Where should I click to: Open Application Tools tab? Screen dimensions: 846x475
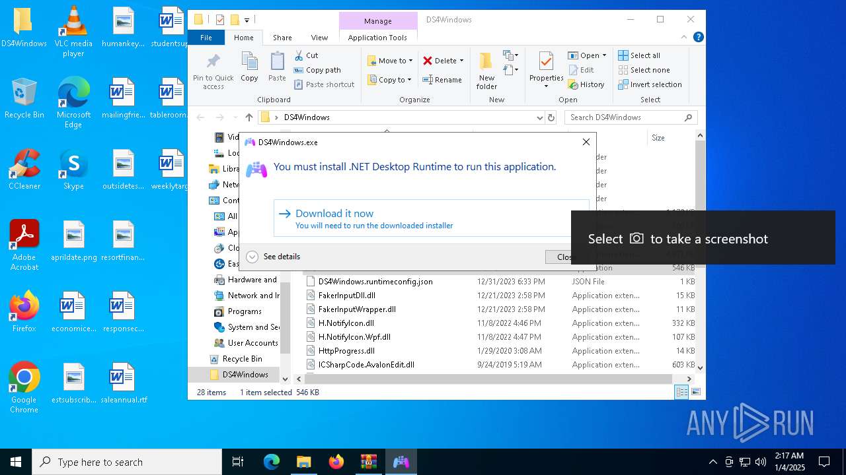tap(377, 38)
